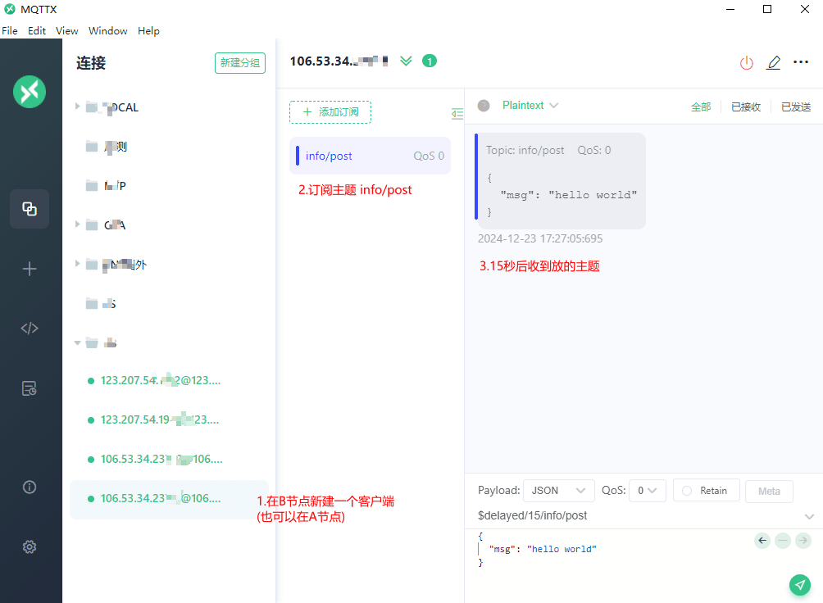
Task: Click the message timestamp 2024-12-23 17:27:05:695
Action: (540, 238)
